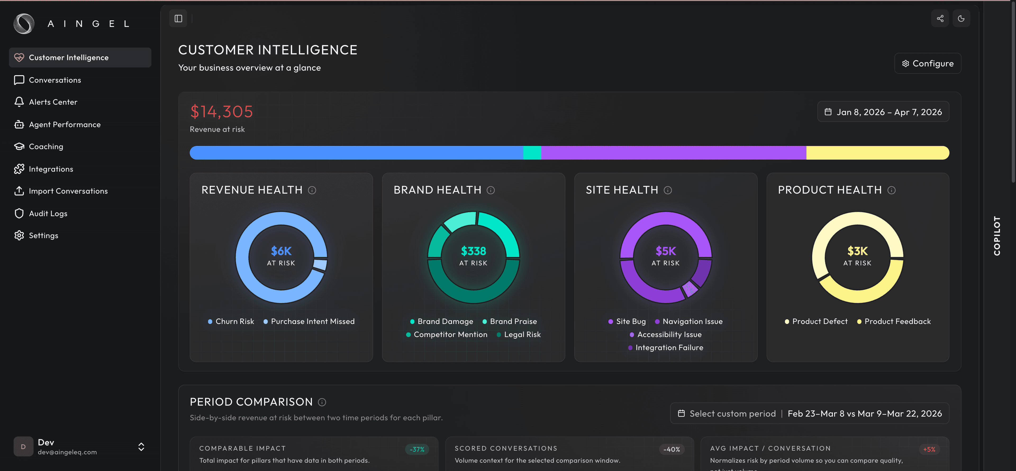The width and height of the screenshot is (1016, 471).
Task: Click the Settings gear icon in sidebar
Action: tap(19, 236)
